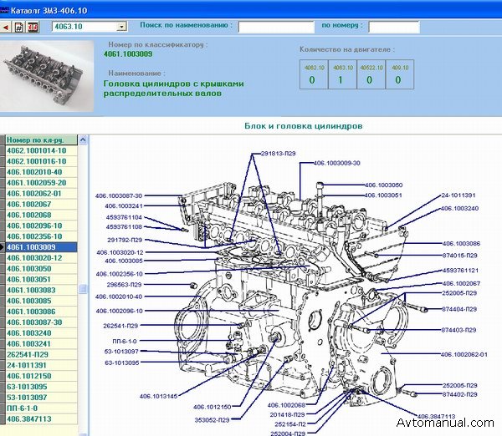
Task: Select list row 406.1003051
Action: point(41,279)
